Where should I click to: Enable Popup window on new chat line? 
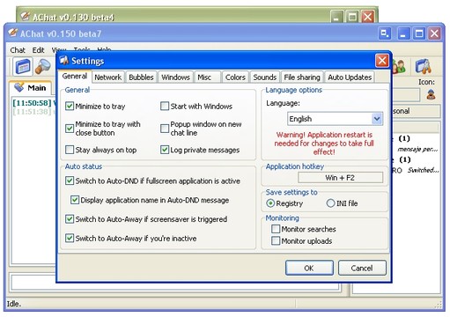pyautogui.click(x=165, y=129)
